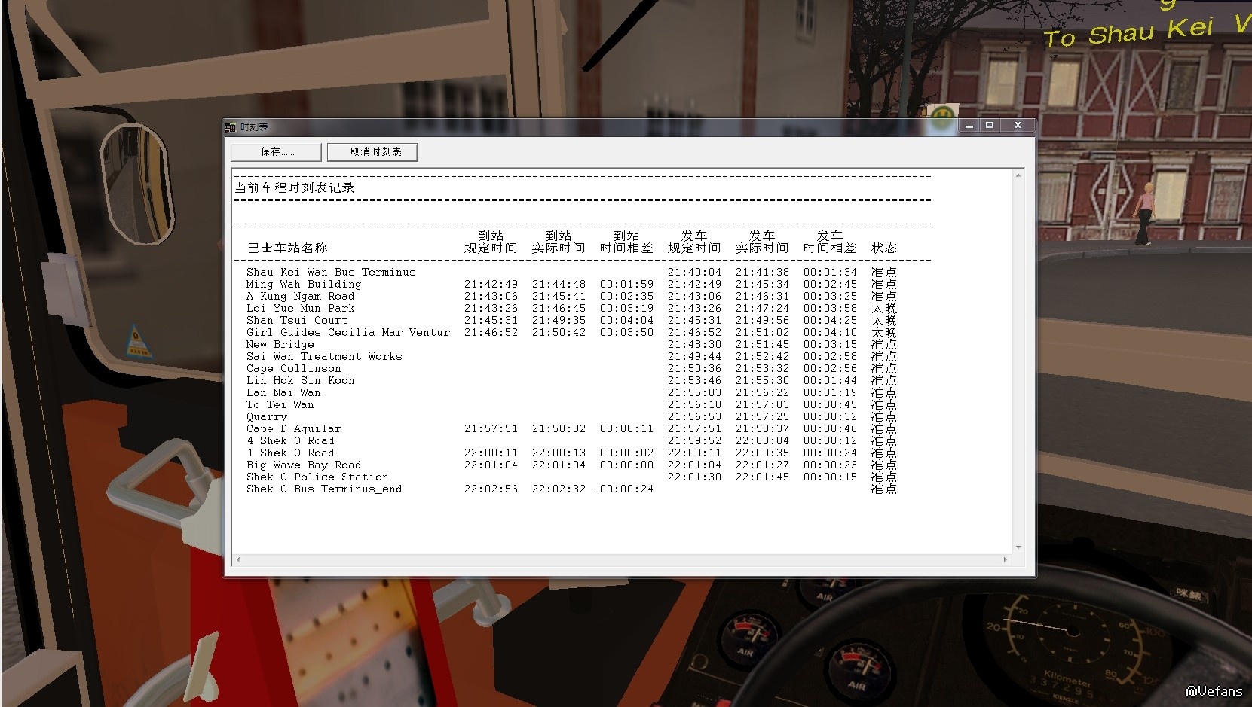Select the New Bridge station name

[280, 344]
